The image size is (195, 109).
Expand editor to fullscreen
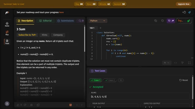(189, 63)
